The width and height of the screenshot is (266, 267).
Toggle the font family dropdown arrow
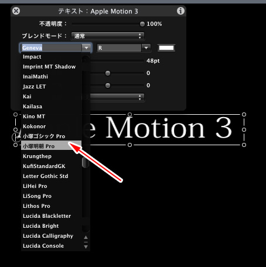pos(86,48)
